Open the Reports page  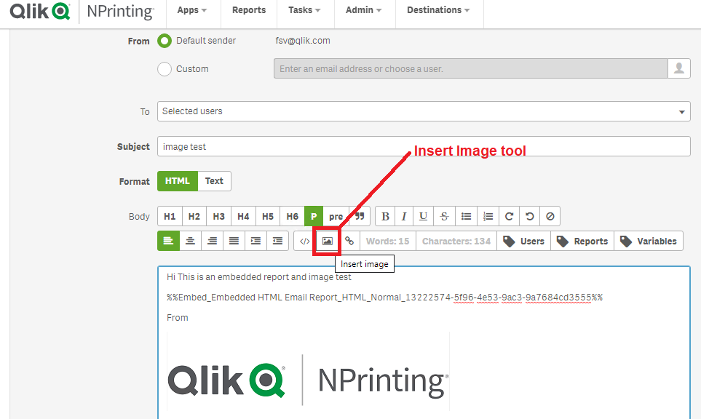pyautogui.click(x=249, y=10)
